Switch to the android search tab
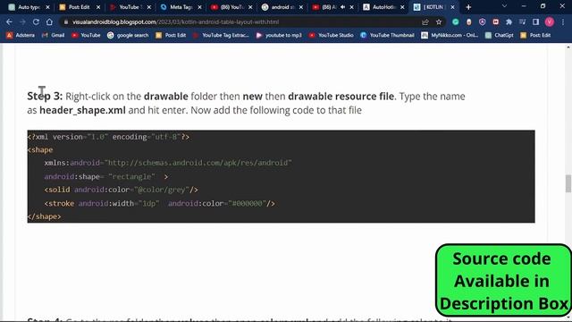 pos(282,7)
